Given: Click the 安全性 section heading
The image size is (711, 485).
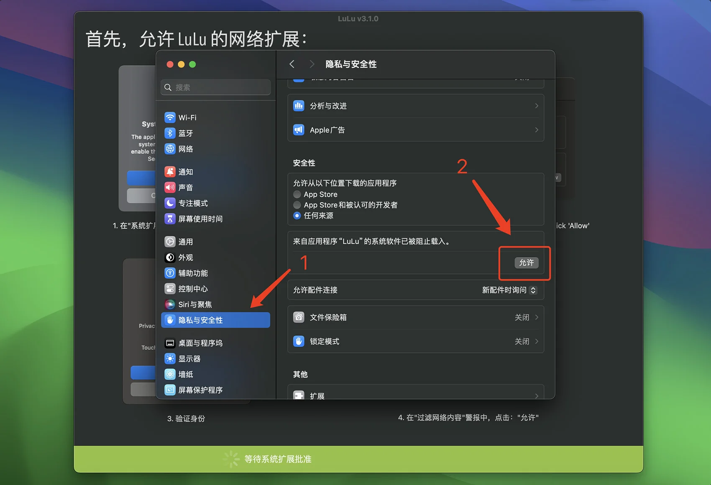Looking at the screenshot, I should point(304,163).
